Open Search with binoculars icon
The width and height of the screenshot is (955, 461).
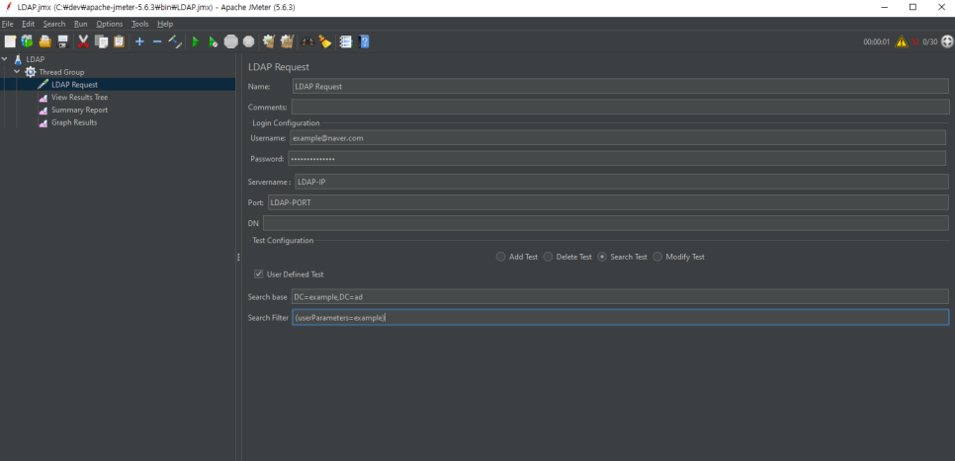click(307, 41)
